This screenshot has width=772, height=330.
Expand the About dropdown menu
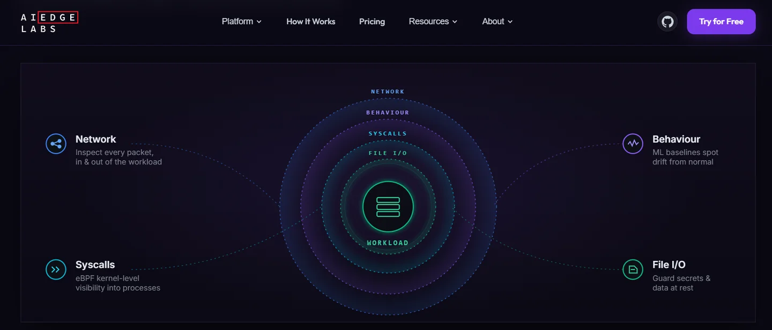(x=498, y=21)
